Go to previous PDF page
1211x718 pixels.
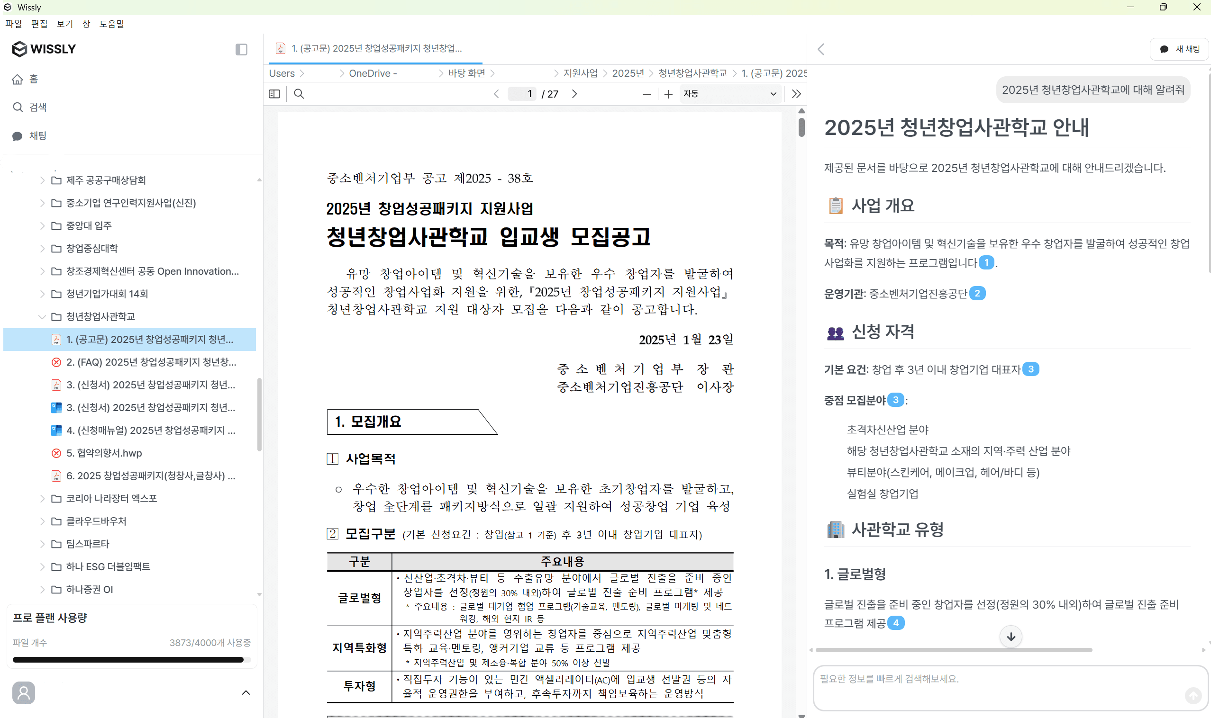point(496,94)
